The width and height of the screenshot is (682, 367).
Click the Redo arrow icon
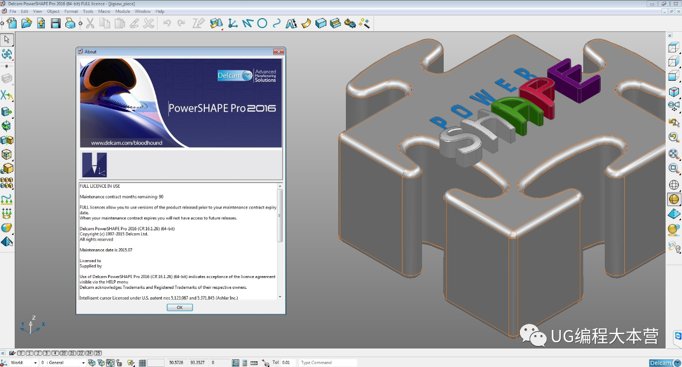pos(181,23)
